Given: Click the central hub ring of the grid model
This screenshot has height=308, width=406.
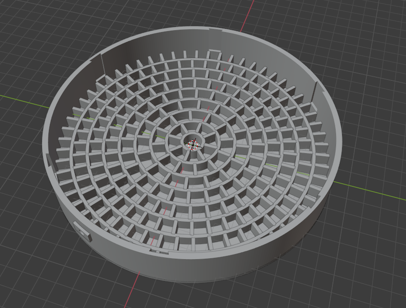Looking at the screenshot, I should [193, 142].
